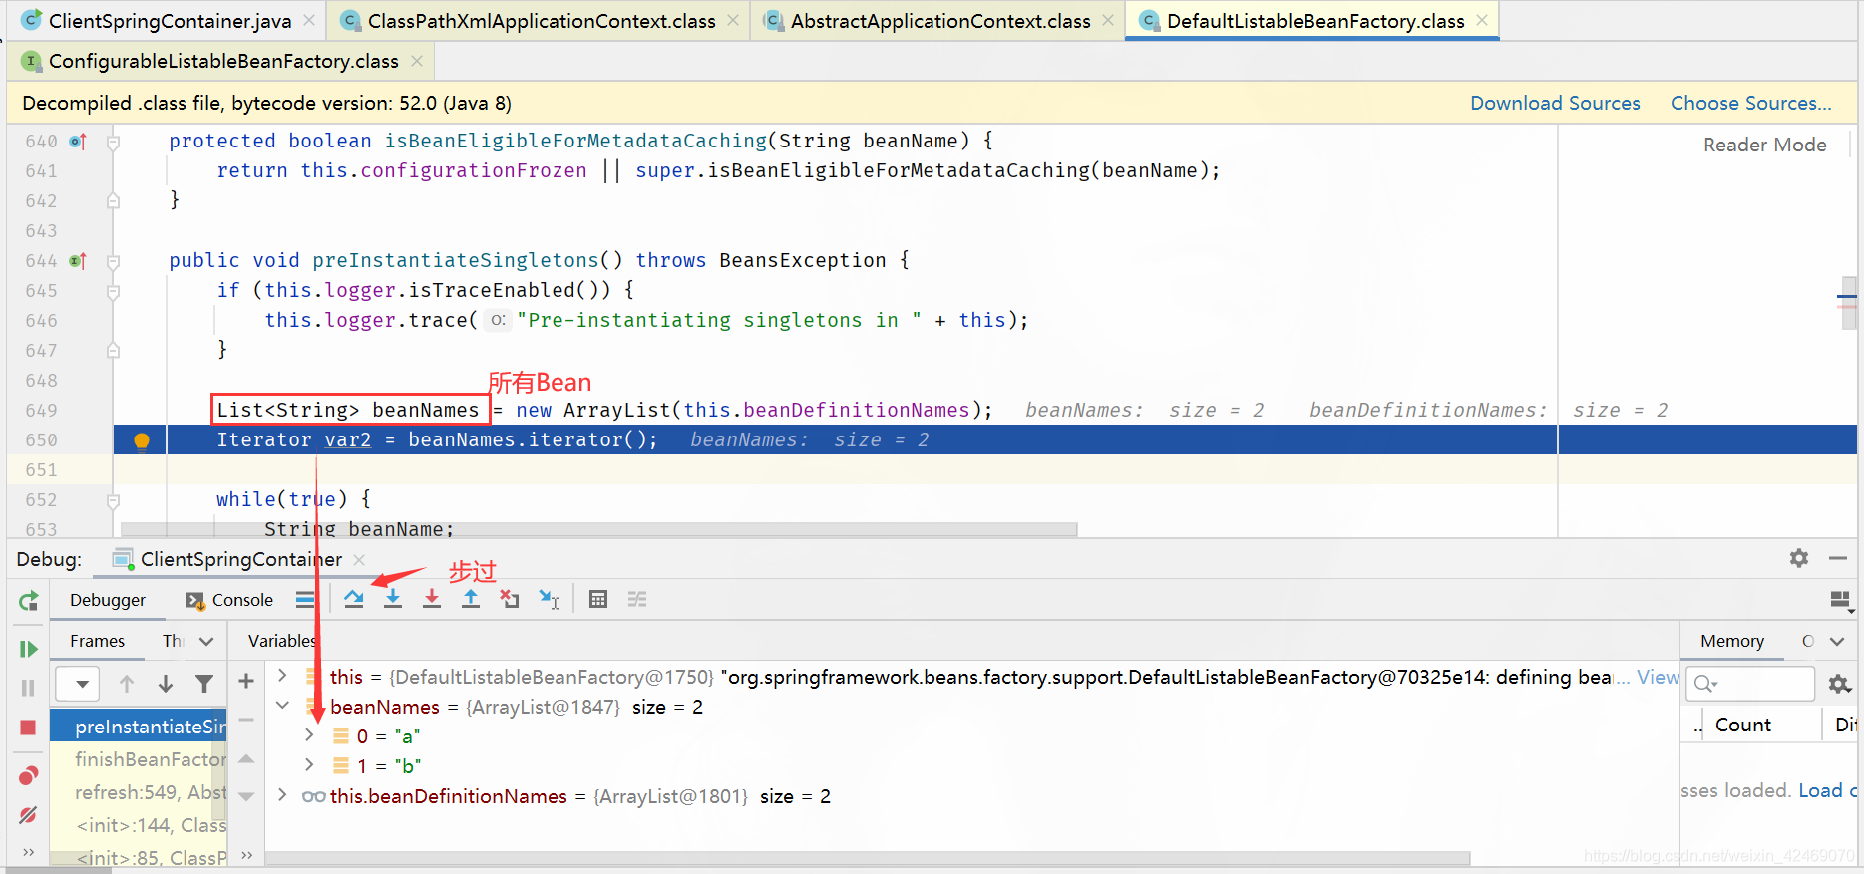This screenshot has height=874, width=1864.
Task: Click the Show Execution Point icon
Action: point(305,599)
